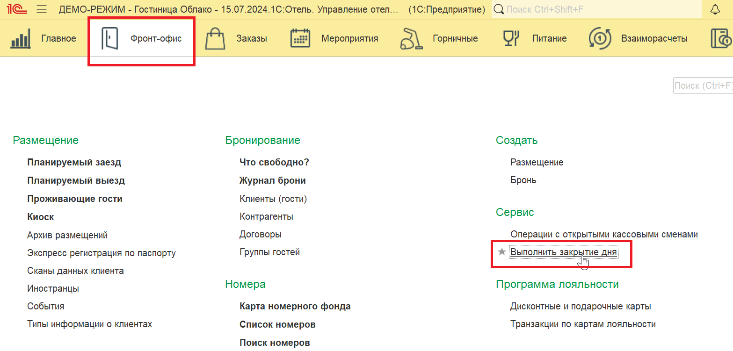This screenshot has width=733, height=351.
Task: Switch to the Мероприятия section
Action: tap(350, 39)
